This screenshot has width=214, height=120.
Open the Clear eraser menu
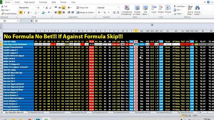(178, 14)
